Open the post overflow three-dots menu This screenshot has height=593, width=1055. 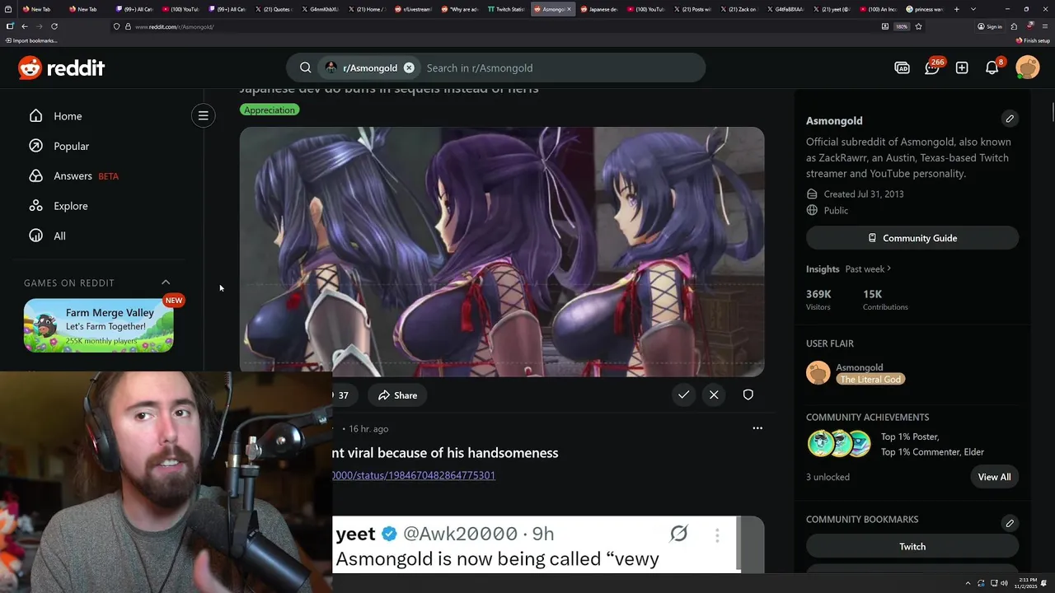click(x=757, y=428)
